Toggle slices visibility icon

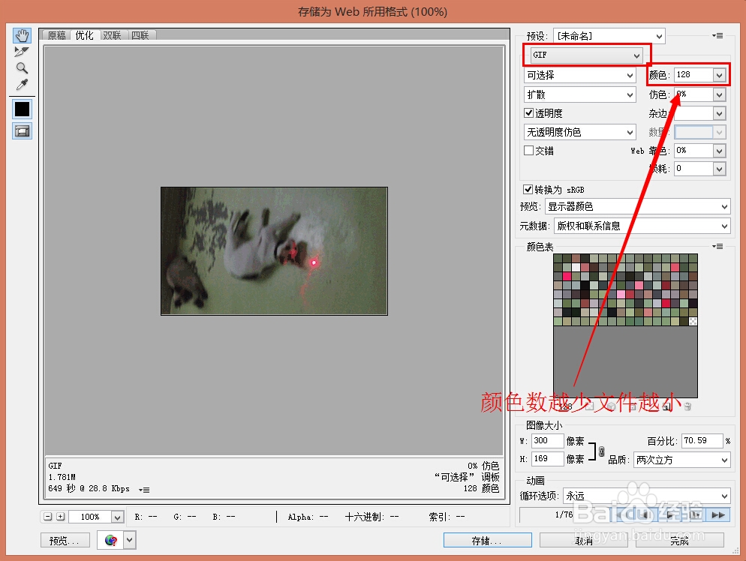click(22, 131)
